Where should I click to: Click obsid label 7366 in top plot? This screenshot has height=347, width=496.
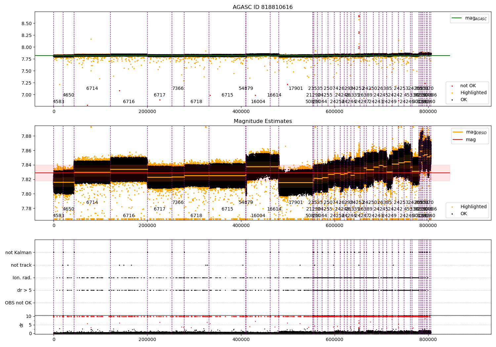[x=178, y=89]
